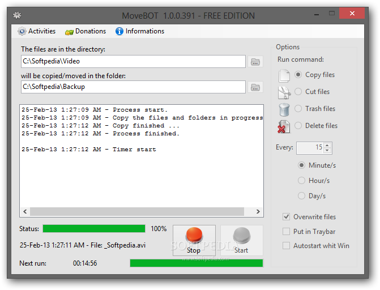Click the Cut files scissors icon
This screenshot has width=380, height=290.
[284, 92]
